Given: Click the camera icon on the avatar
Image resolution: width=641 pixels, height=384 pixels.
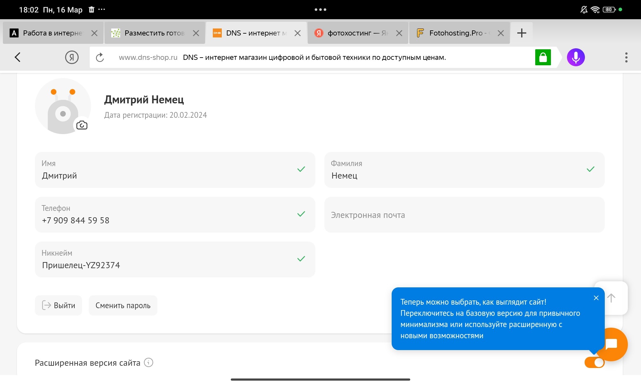Looking at the screenshot, I should coord(82,125).
